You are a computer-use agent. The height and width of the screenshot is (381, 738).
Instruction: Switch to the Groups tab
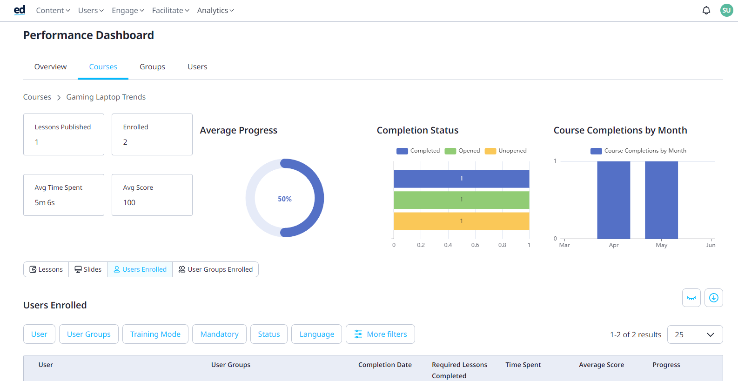[152, 67]
